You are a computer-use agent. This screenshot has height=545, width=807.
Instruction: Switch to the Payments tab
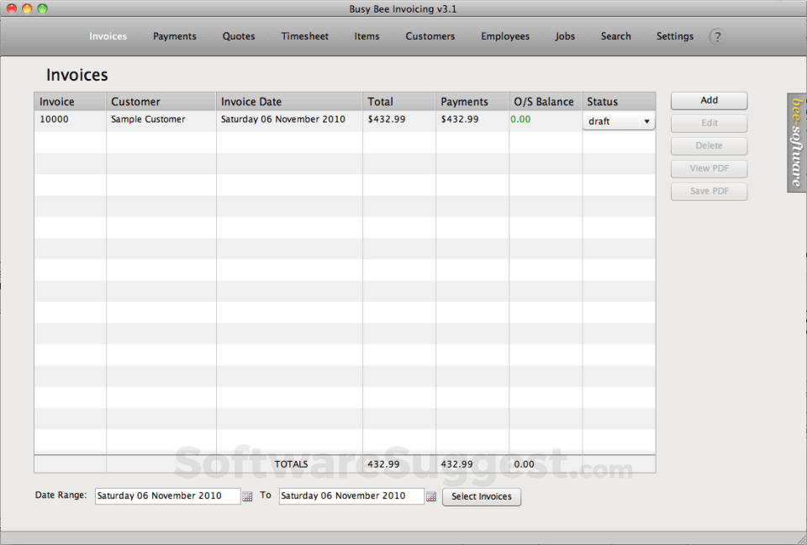(174, 36)
